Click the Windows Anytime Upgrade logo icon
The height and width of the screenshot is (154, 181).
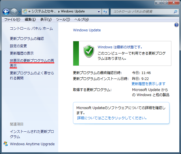point(6,144)
